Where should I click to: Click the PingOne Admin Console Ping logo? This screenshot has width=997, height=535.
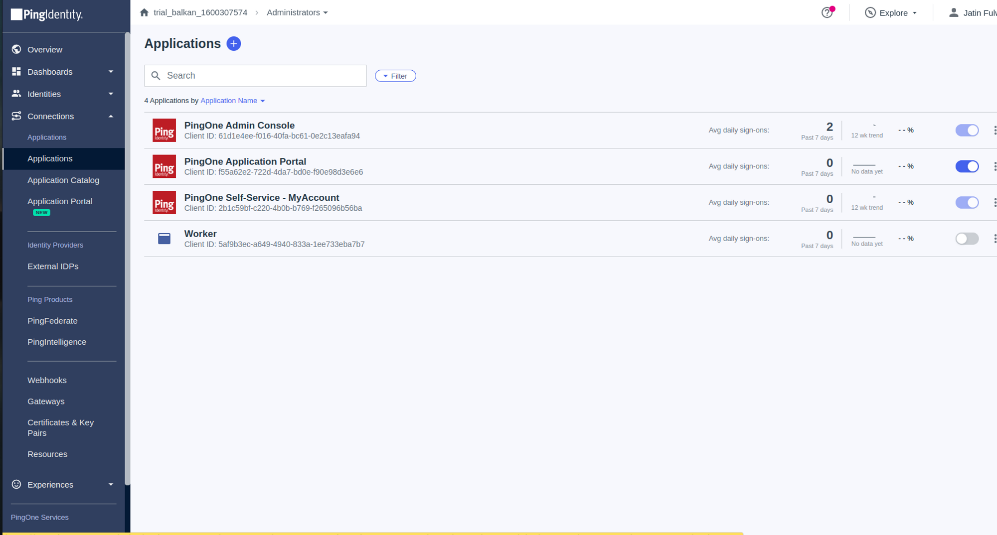click(164, 131)
